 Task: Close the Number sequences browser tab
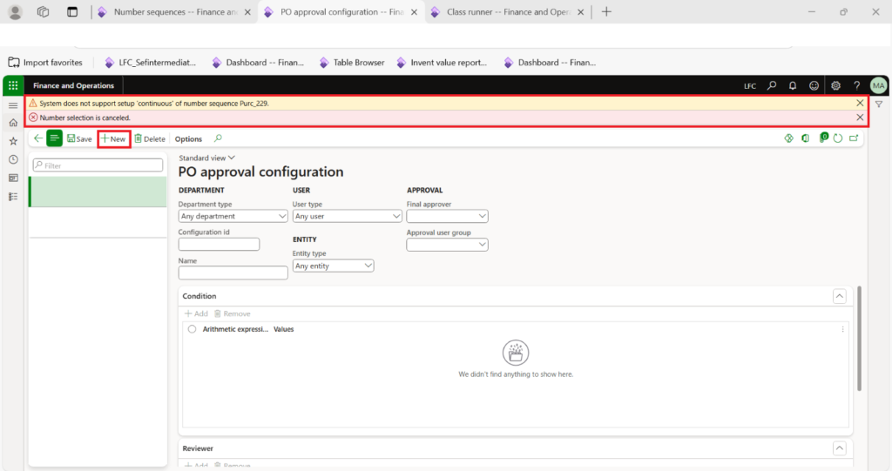[247, 12]
